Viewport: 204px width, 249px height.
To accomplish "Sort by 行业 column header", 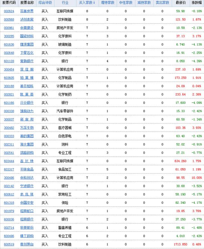I will (65, 3).
